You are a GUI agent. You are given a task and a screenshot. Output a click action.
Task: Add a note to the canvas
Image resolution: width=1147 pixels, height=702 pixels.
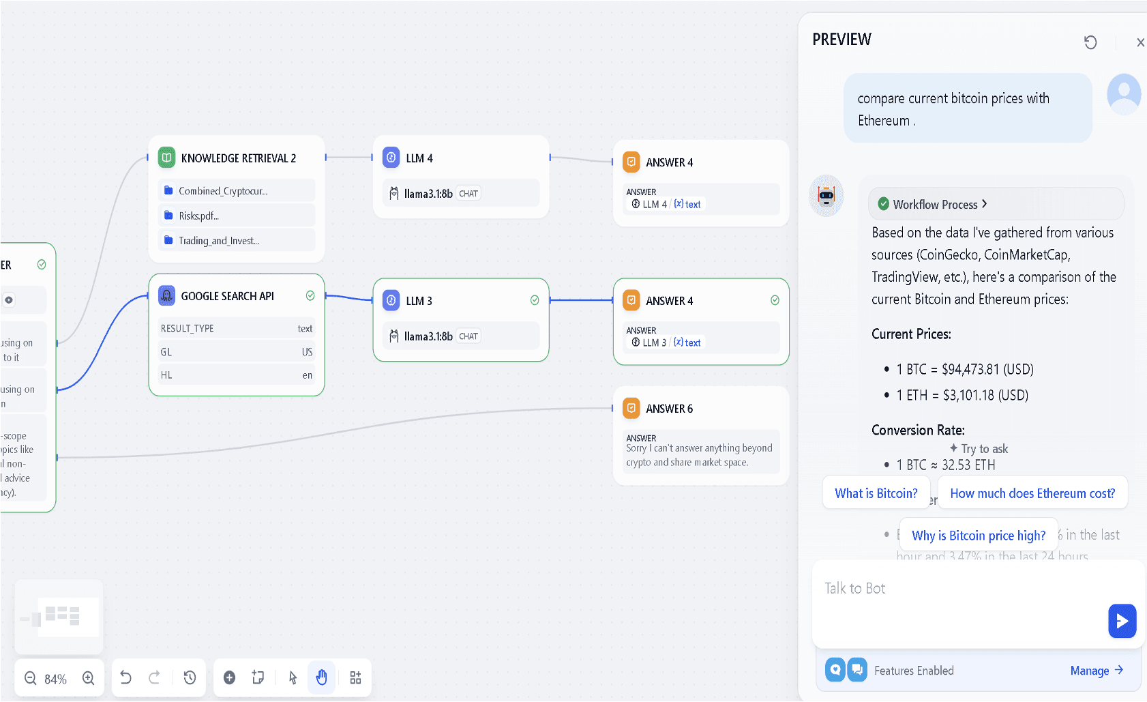point(258,677)
